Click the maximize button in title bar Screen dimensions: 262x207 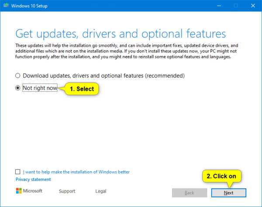pos(235,6)
